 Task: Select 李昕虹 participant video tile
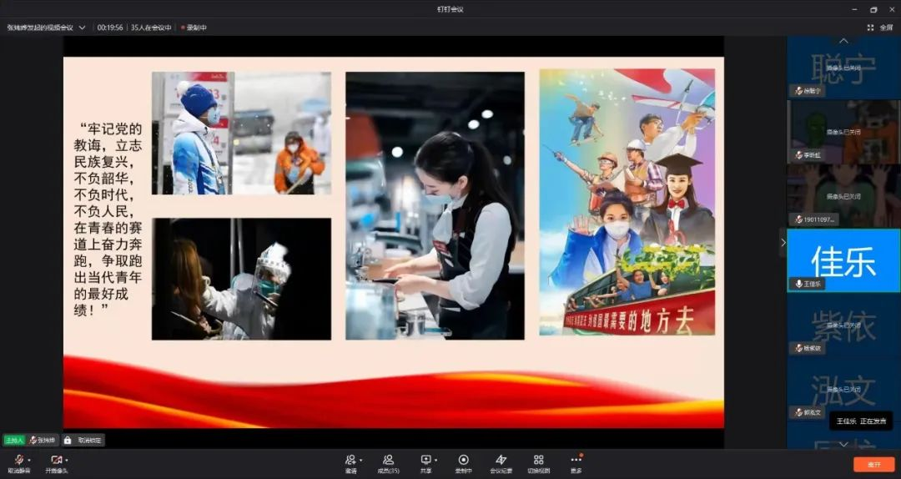(843, 131)
